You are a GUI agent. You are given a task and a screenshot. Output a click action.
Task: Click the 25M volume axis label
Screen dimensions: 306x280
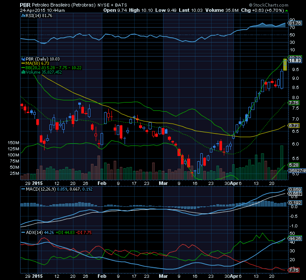coord(14,174)
